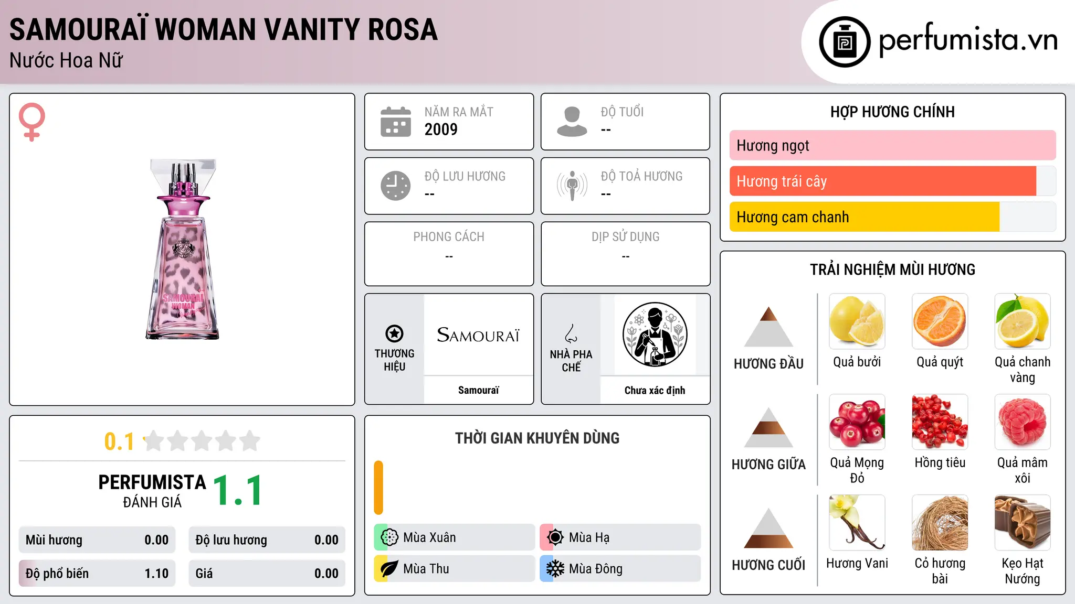Screen dimensions: 1075x604
Task: Click the Phong cách card
Action: (449, 254)
